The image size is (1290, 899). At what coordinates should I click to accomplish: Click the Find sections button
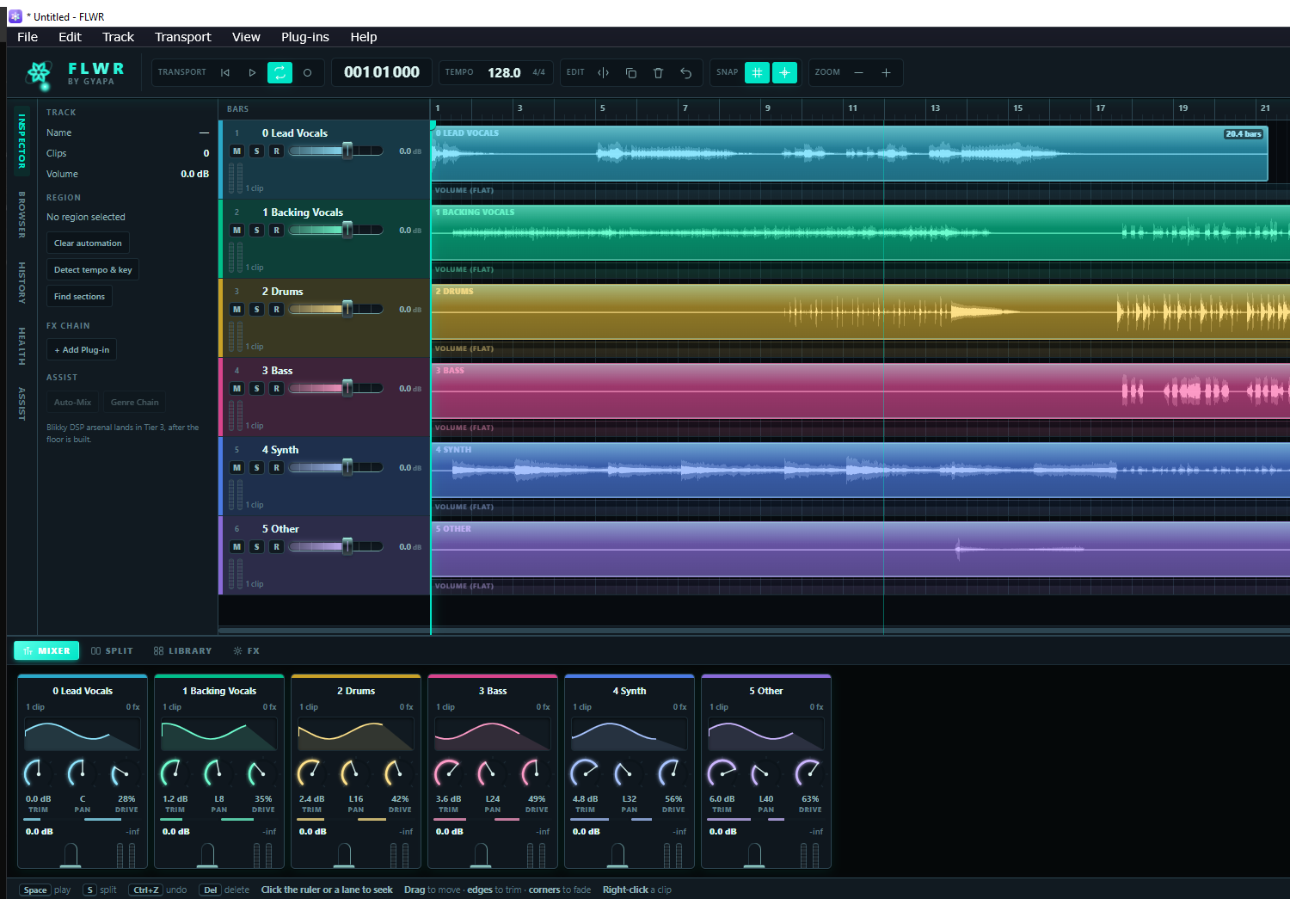[79, 297]
